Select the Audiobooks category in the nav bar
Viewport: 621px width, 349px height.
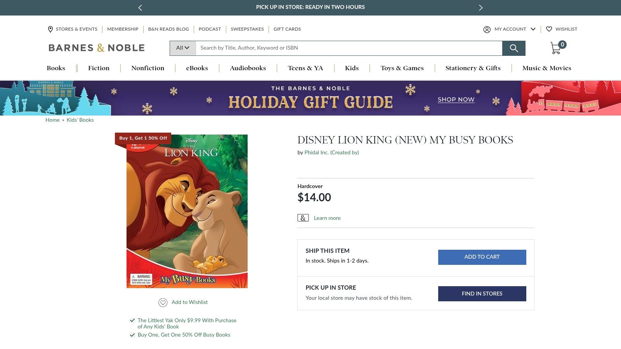coord(247,68)
